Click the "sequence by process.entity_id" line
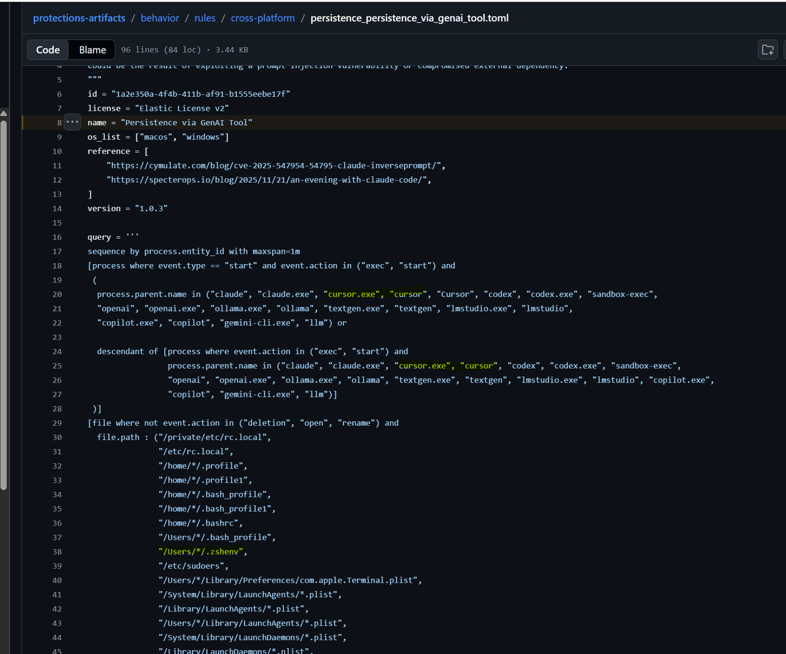The width and height of the screenshot is (786, 654). [x=194, y=251]
